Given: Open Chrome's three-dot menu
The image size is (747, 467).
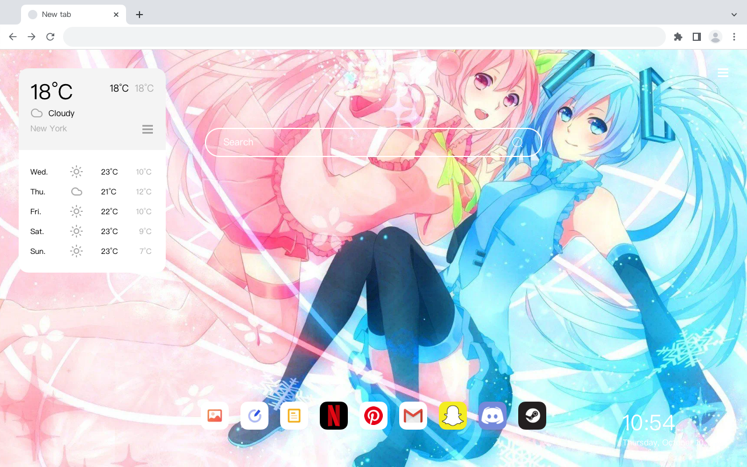Looking at the screenshot, I should point(734,37).
